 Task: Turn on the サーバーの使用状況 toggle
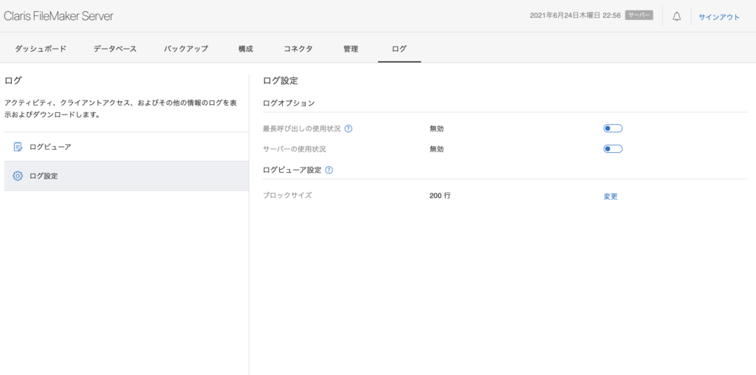click(613, 149)
